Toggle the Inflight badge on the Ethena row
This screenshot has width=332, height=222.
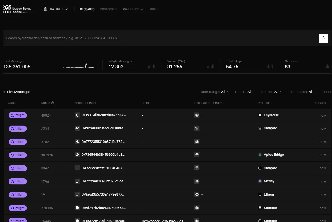pos(17,194)
